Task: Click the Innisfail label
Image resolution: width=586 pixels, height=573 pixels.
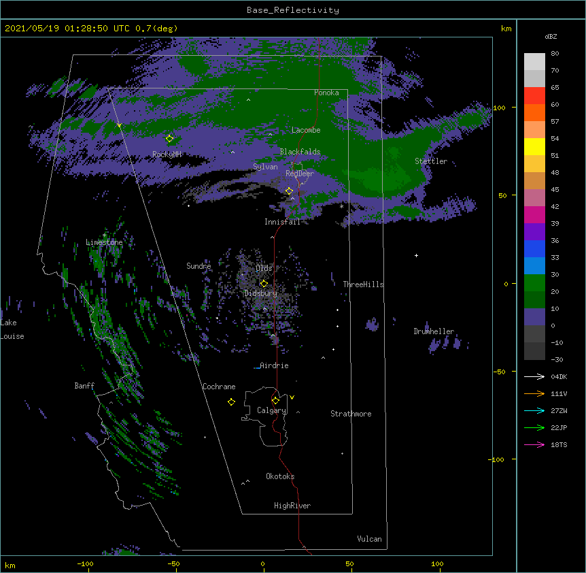Action: (283, 222)
